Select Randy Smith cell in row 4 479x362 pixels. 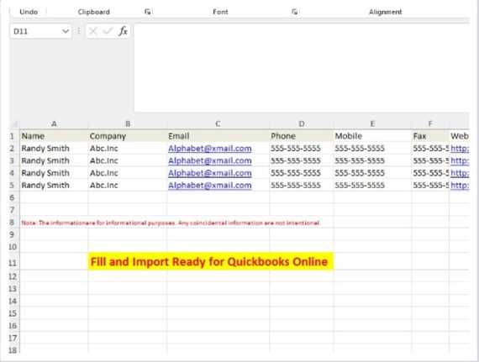tap(54, 173)
